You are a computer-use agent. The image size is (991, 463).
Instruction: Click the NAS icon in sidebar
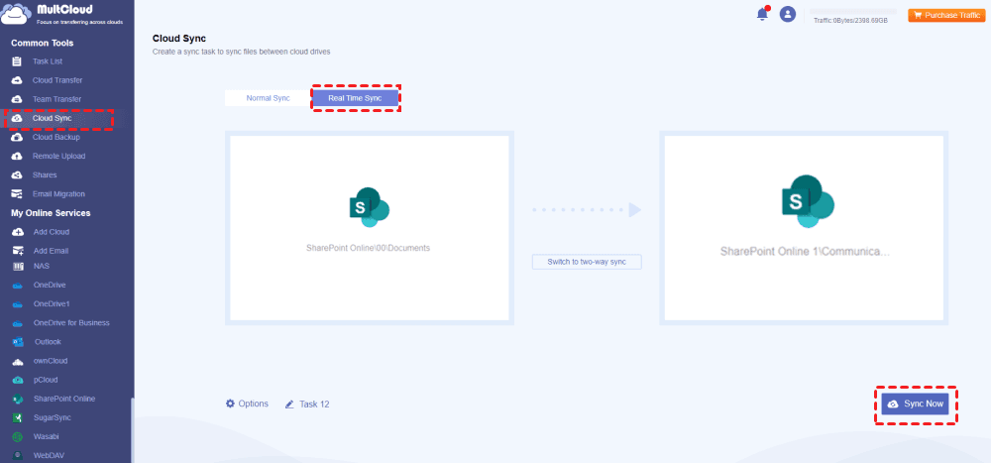tap(18, 267)
